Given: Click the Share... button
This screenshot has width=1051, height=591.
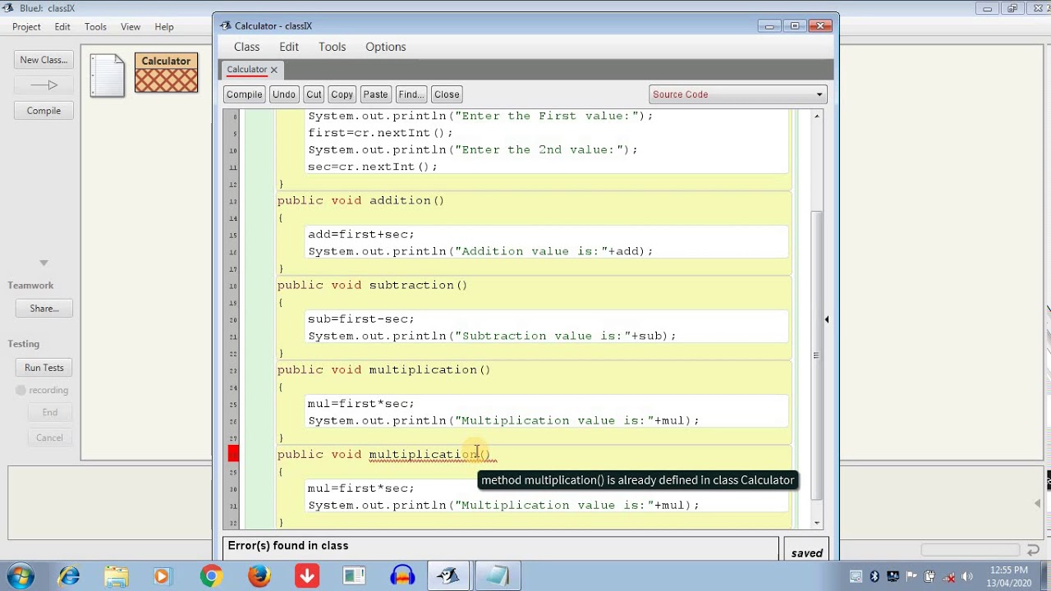Looking at the screenshot, I should pyautogui.click(x=44, y=309).
